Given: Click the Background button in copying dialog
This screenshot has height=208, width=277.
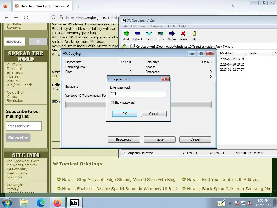Looking at the screenshot, I should (x=124, y=139).
